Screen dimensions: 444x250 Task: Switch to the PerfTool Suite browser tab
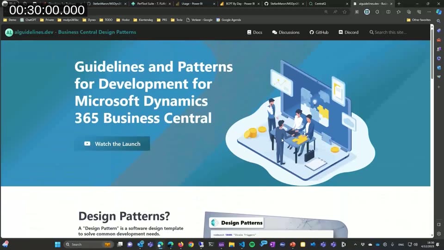152,4
